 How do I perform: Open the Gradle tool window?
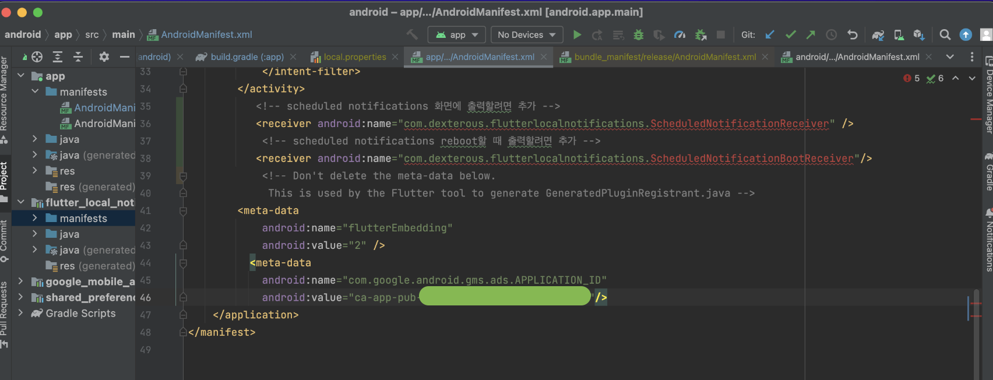click(988, 172)
